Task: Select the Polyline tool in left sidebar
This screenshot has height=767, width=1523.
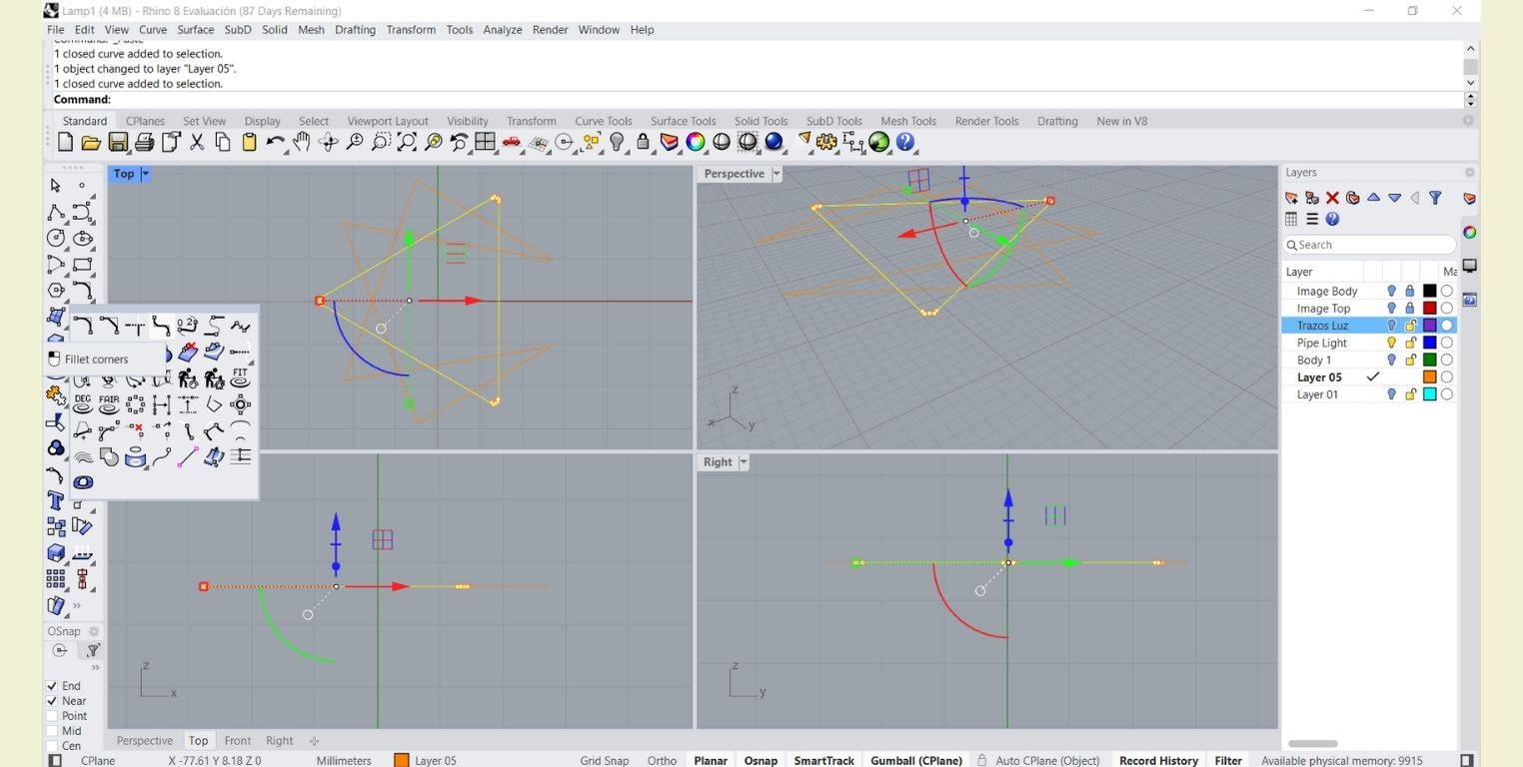Action: [x=56, y=212]
